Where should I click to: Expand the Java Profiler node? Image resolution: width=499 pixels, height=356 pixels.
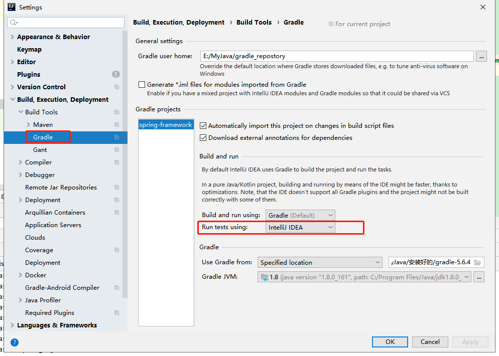[x=21, y=300]
